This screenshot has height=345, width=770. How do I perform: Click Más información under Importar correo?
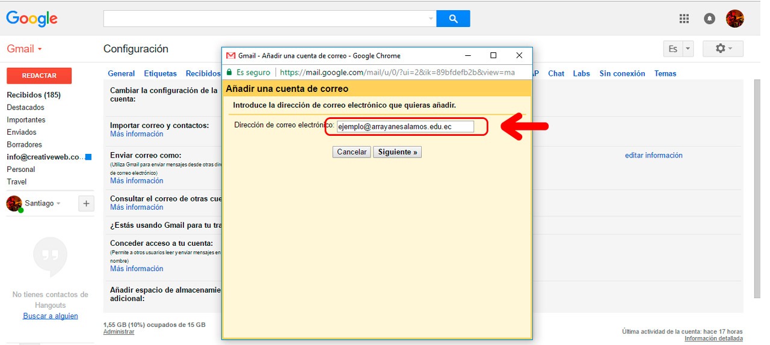click(x=137, y=134)
